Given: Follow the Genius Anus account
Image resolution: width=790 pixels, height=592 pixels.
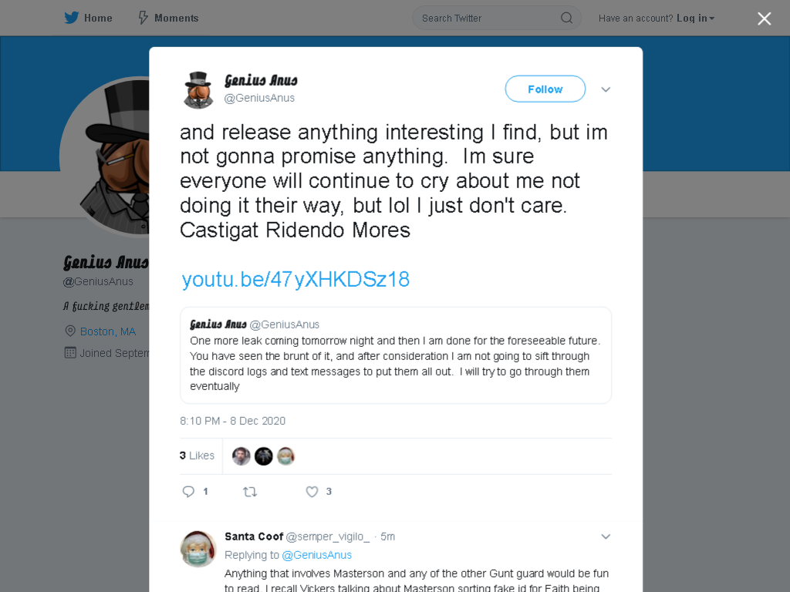Looking at the screenshot, I should (x=545, y=89).
